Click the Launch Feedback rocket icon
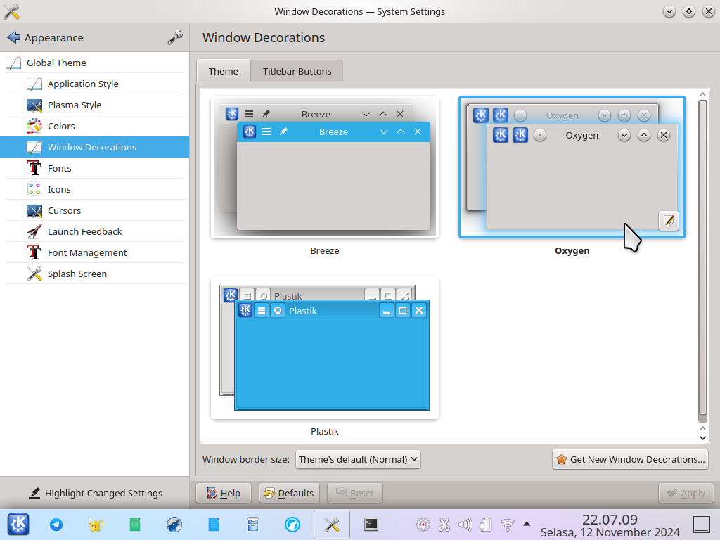Image resolution: width=720 pixels, height=540 pixels. (34, 232)
